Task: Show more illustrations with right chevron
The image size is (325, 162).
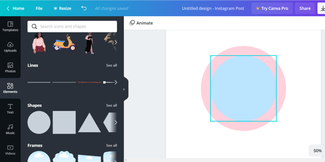Action: coord(116,42)
